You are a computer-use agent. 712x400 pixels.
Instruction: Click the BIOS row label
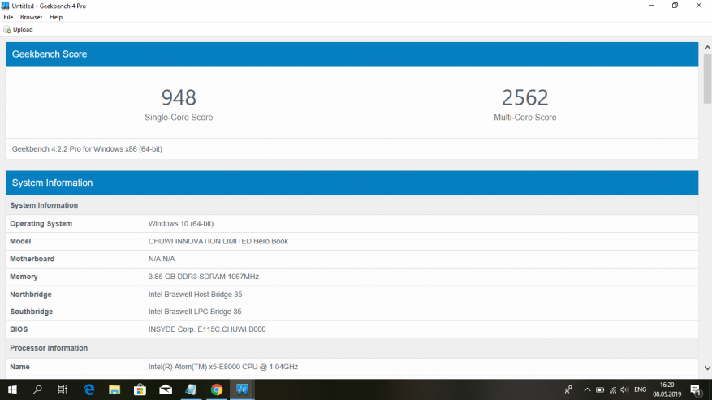coord(19,329)
